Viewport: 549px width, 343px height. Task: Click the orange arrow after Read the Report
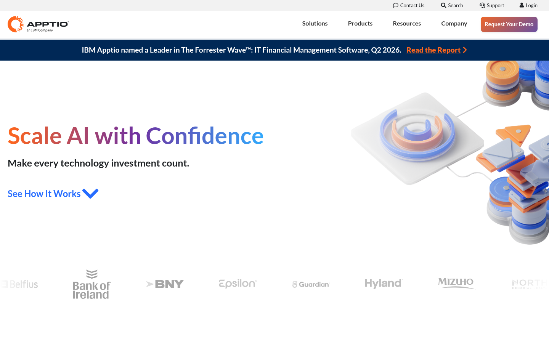(x=465, y=50)
